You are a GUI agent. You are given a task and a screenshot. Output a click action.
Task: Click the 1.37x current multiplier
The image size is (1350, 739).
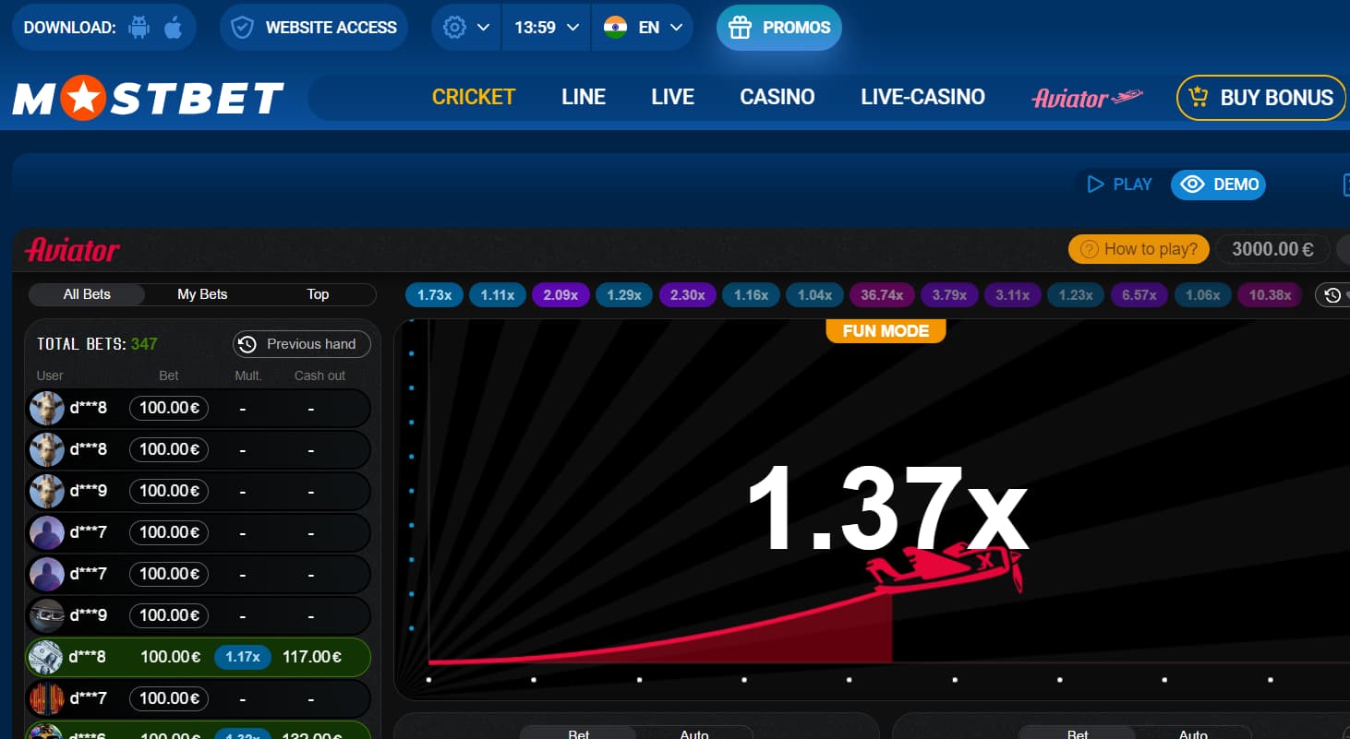886,510
